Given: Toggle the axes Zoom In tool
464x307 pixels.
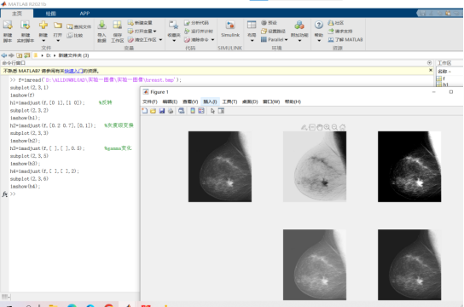Looking at the screenshot, I should pos(327,127).
